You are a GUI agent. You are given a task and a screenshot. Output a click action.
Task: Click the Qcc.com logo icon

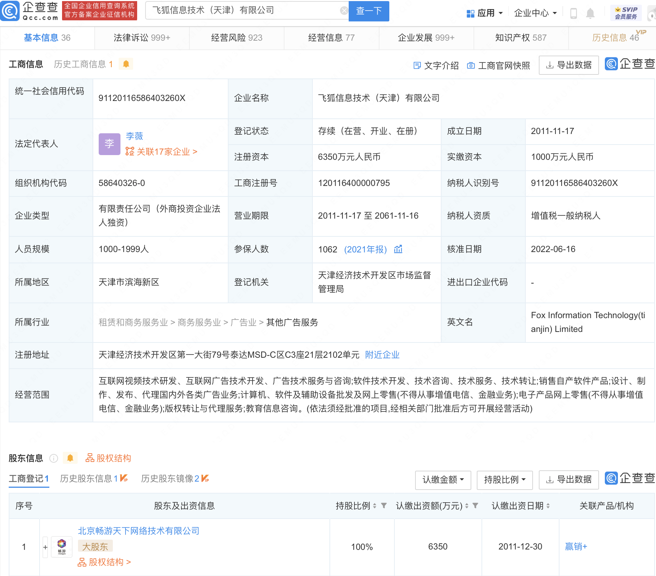(x=10, y=11)
